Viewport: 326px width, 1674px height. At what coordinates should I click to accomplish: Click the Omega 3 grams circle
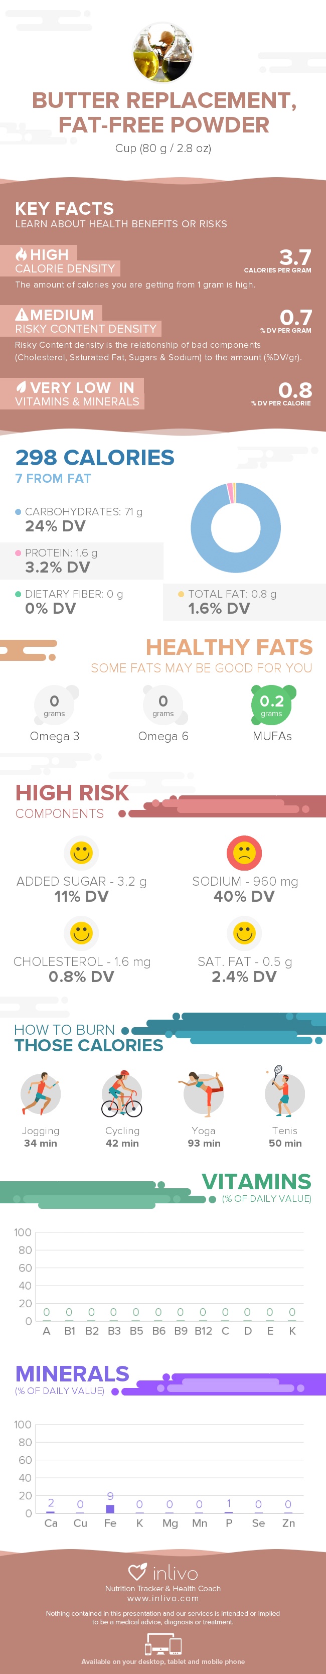point(55,705)
